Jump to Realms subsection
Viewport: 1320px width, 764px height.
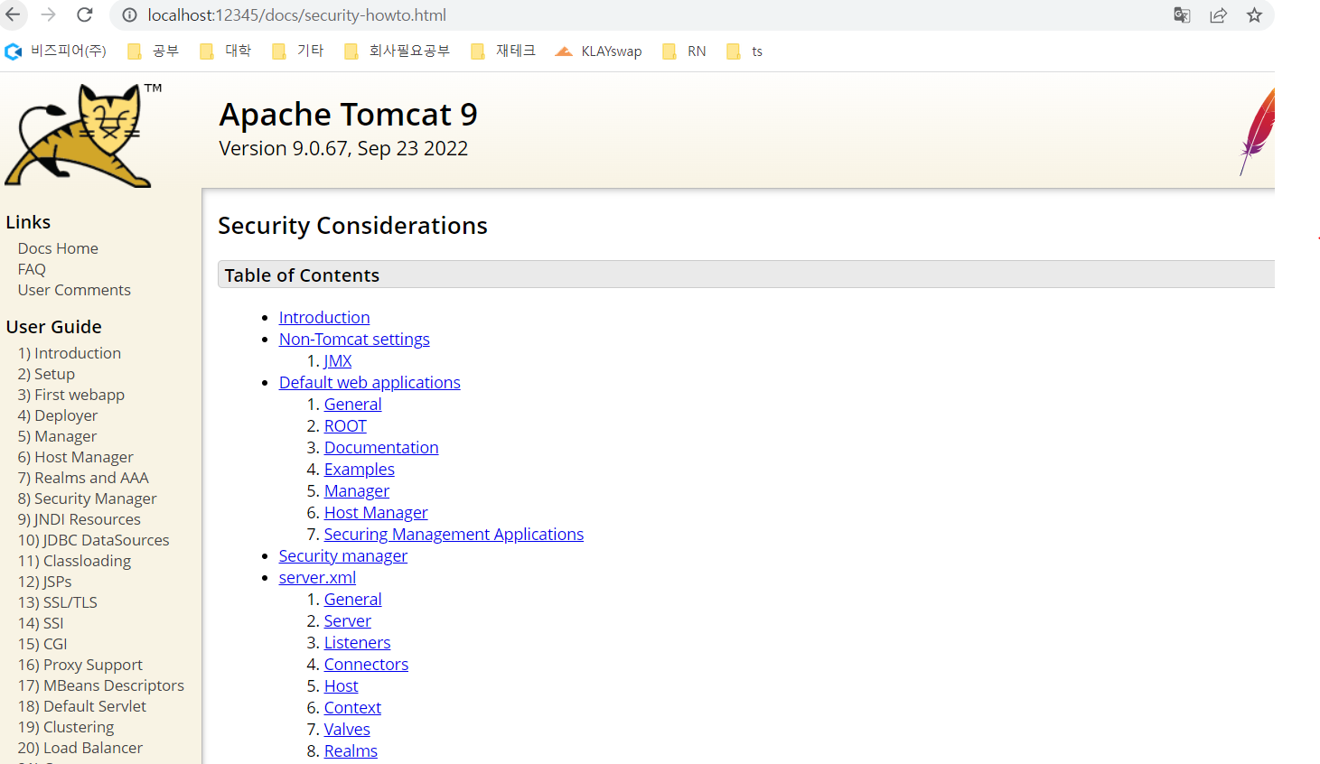click(x=351, y=751)
